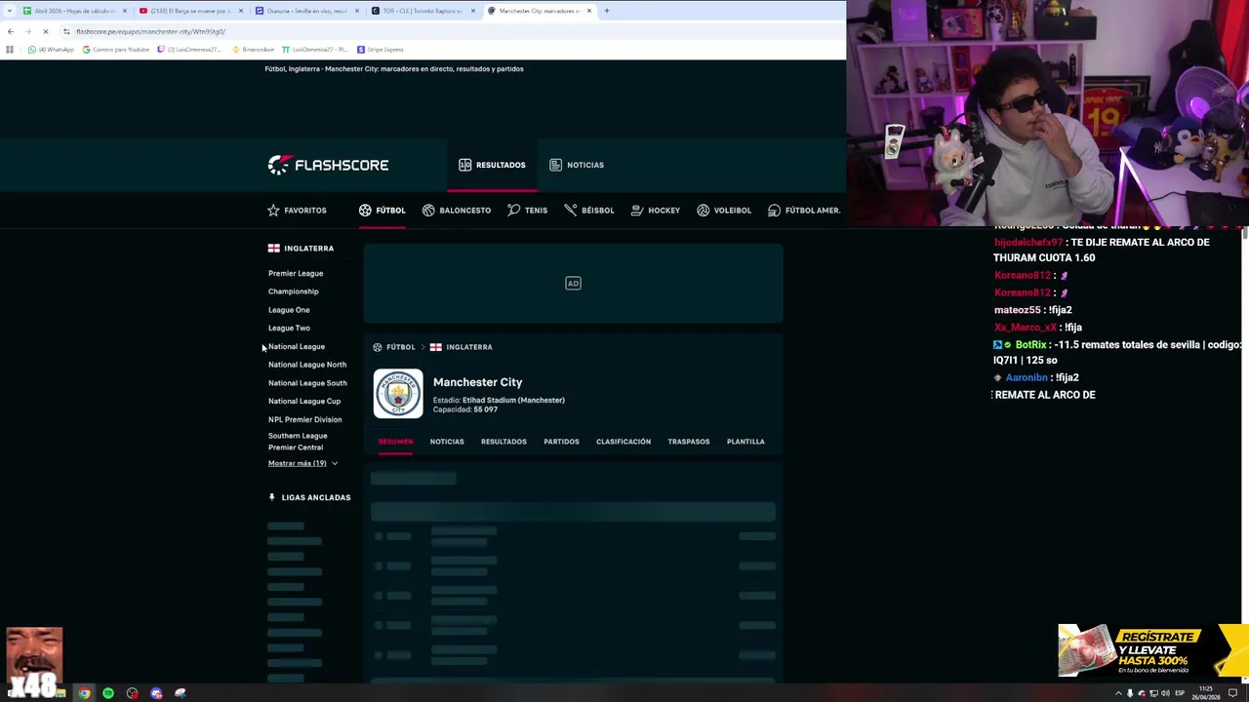The image size is (1249, 702).
Task: Select the Resumen team tab
Action: (395, 442)
